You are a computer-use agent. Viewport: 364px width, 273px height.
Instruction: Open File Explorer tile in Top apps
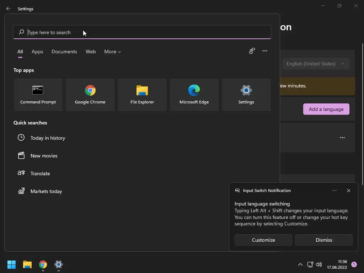142,95
